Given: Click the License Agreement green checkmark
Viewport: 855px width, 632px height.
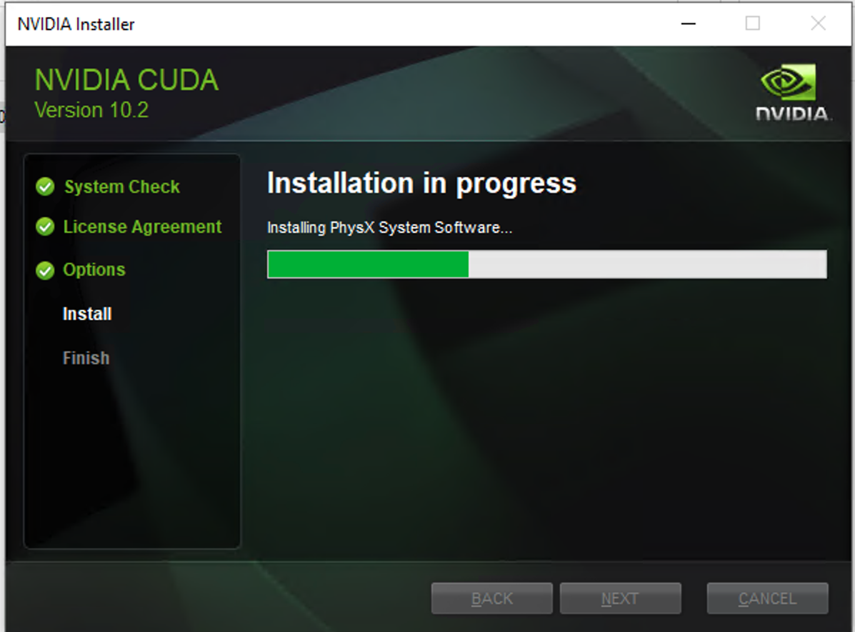Looking at the screenshot, I should 45,226.
